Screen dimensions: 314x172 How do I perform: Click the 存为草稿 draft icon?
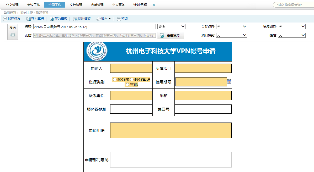click(29, 19)
